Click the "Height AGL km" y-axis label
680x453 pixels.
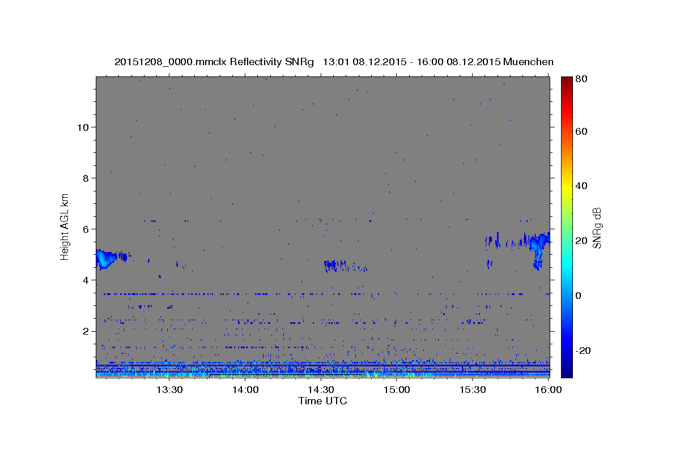[x=65, y=226]
